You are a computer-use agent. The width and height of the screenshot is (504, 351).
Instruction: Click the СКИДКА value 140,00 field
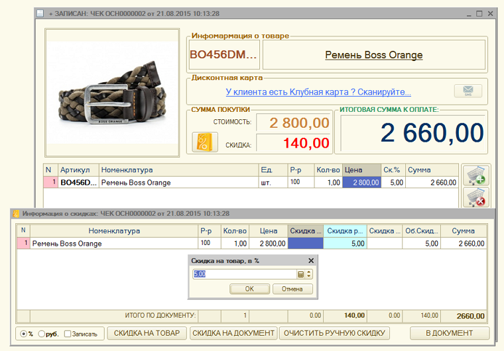[294, 143]
